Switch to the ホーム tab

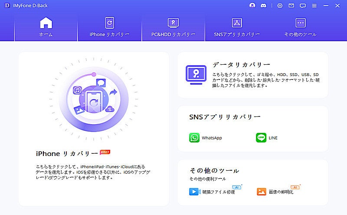pyautogui.click(x=46, y=27)
